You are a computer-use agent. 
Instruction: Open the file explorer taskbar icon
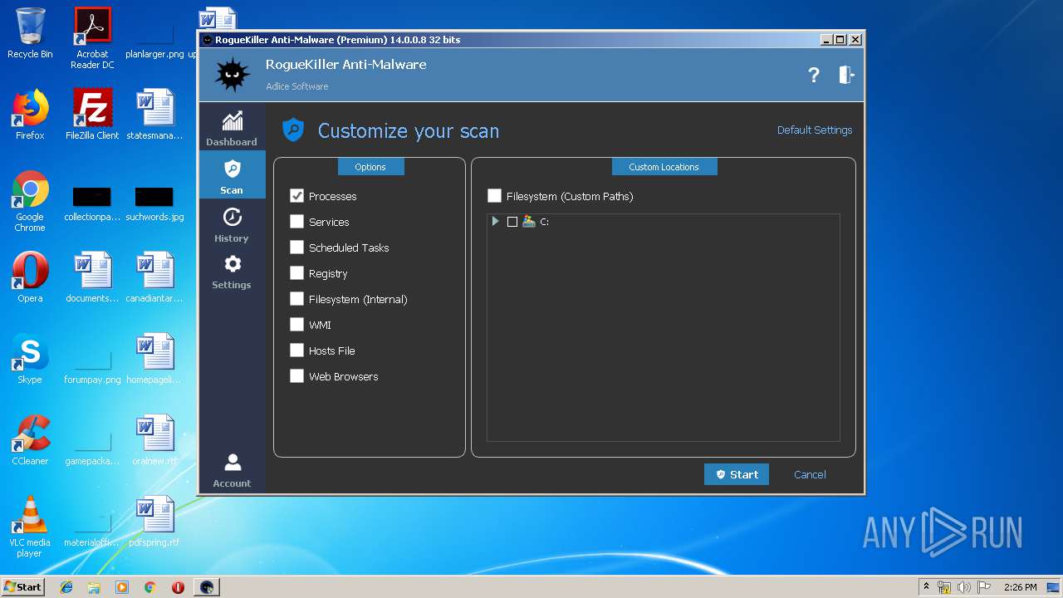coord(94,587)
